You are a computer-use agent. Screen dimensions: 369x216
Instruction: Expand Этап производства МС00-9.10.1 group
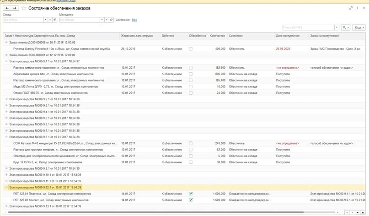point(6,175)
